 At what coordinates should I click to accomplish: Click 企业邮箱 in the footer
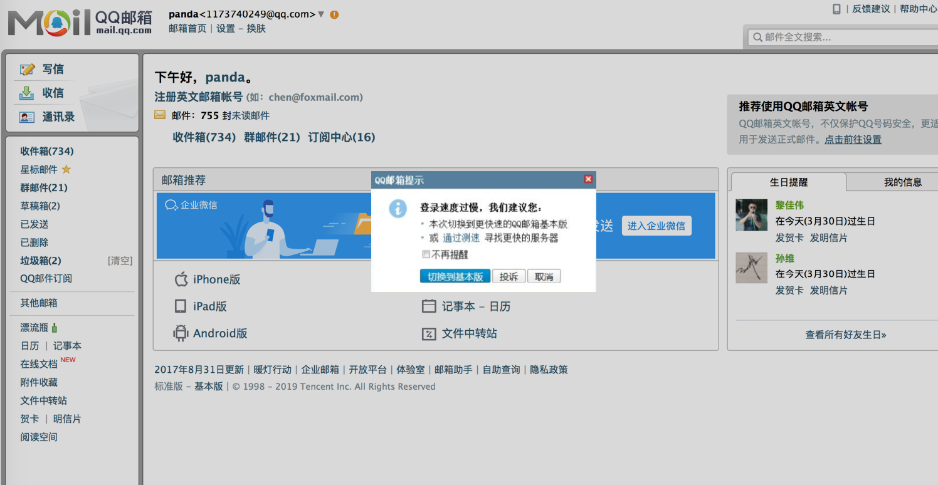(320, 370)
